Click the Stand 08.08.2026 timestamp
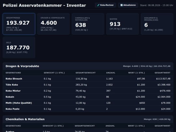 click(156, 5)
